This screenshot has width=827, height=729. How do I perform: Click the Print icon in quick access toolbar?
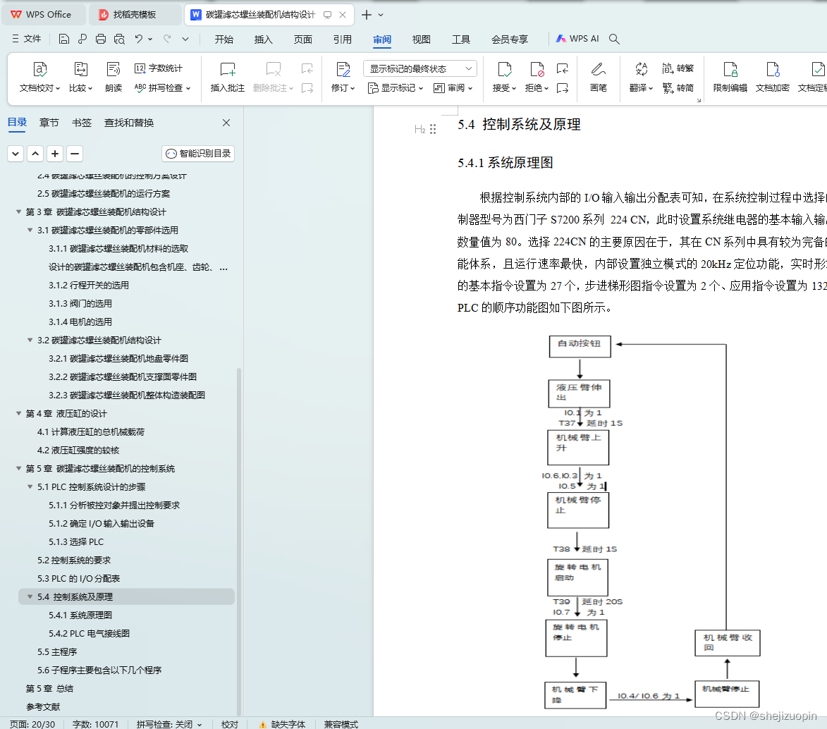click(101, 39)
